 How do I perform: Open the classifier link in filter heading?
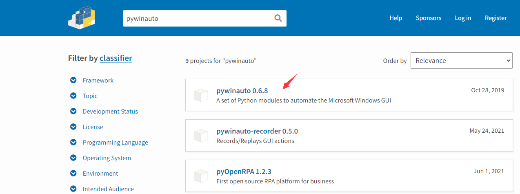(116, 58)
